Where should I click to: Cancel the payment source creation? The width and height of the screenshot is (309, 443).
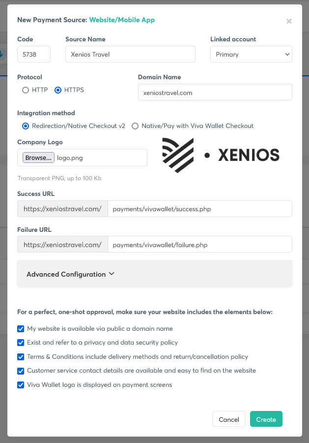point(228,419)
